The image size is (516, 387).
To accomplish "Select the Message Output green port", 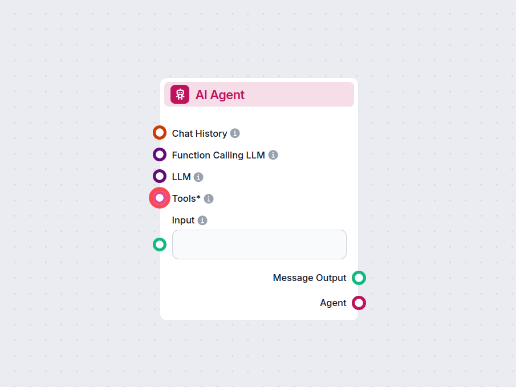I will (359, 278).
